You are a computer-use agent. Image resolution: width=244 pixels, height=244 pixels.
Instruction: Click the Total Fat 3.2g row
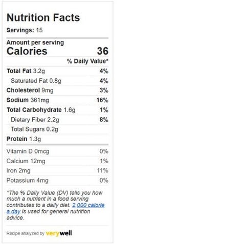[57, 71]
